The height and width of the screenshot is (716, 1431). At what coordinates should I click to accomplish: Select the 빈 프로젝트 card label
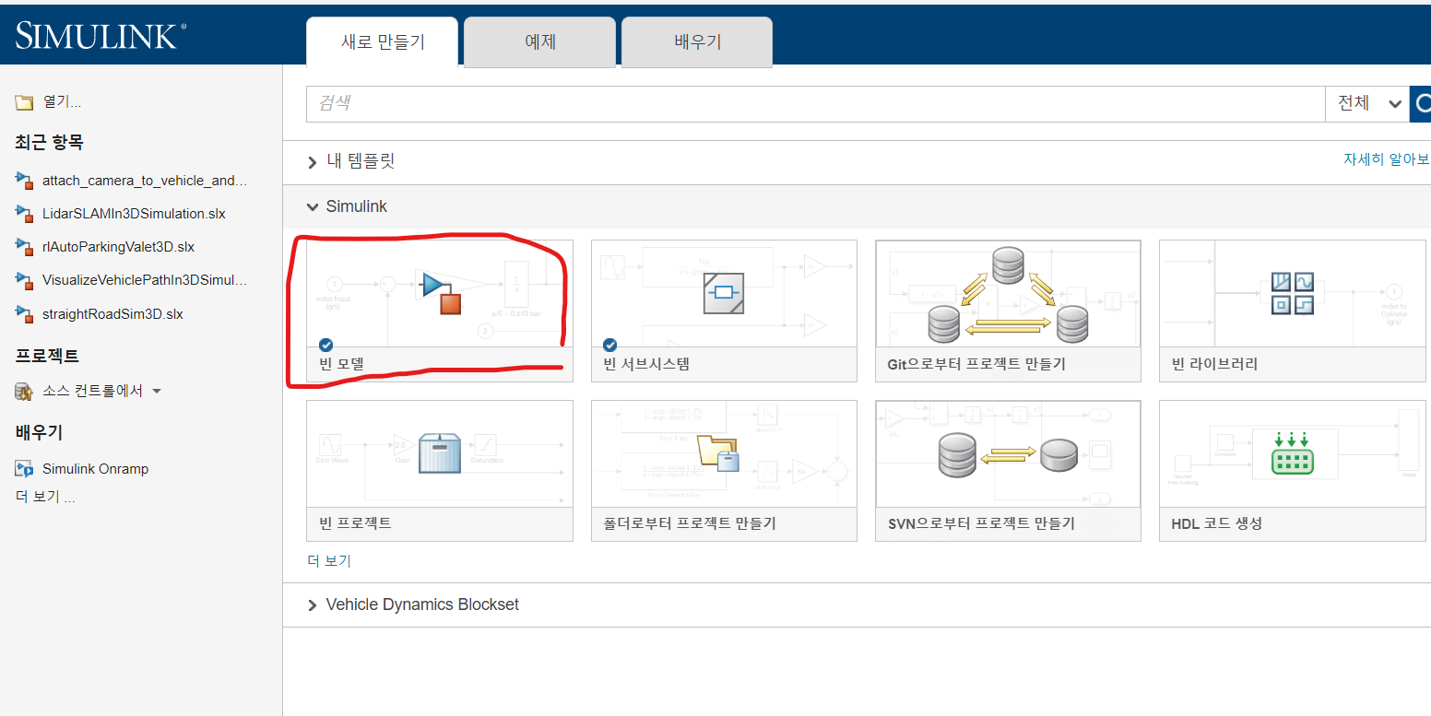pyautogui.click(x=355, y=523)
